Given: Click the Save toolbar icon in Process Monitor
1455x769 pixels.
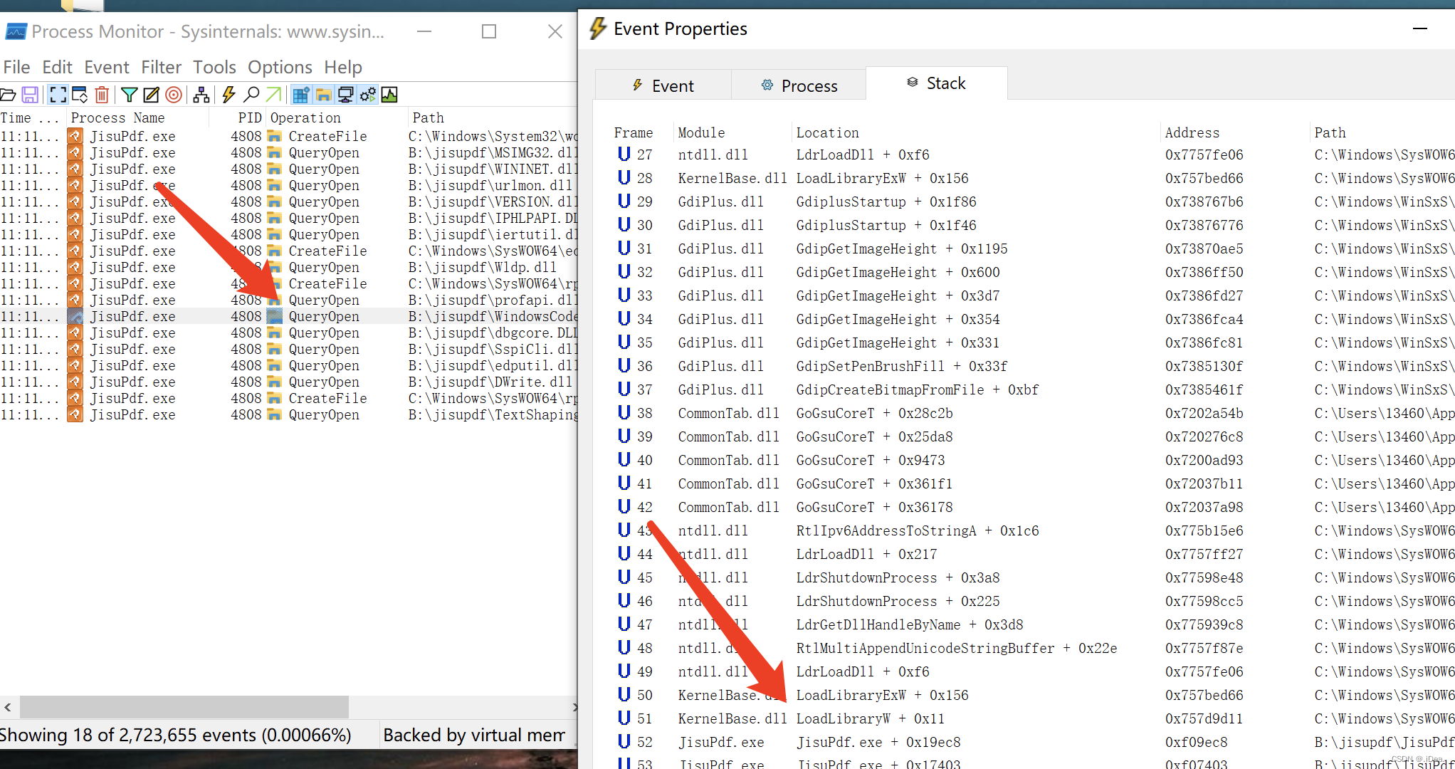Looking at the screenshot, I should click(x=30, y=95).
